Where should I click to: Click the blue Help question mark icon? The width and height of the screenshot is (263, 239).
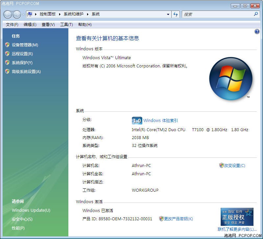(x=257, y=32)
